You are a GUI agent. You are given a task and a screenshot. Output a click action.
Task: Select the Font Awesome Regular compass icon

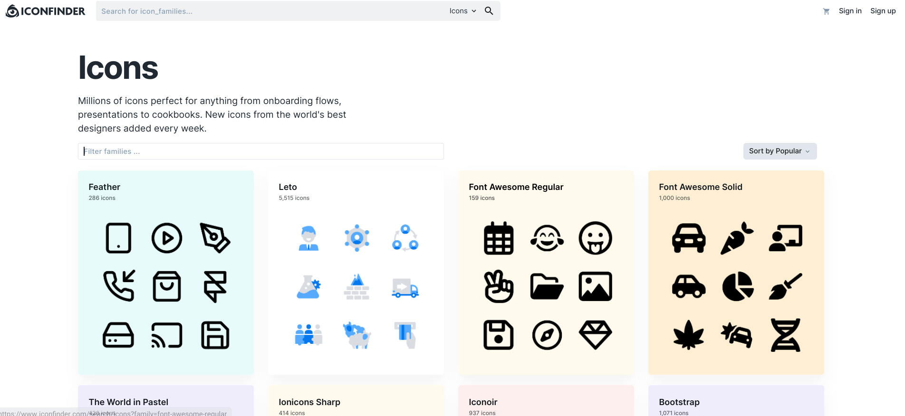click(547, 335)
